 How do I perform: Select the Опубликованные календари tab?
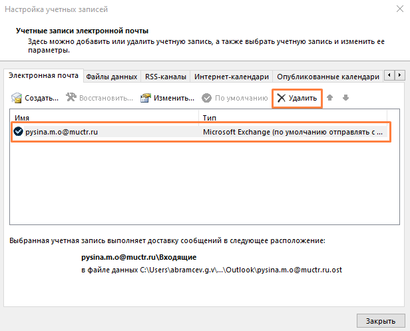(327, 77)
